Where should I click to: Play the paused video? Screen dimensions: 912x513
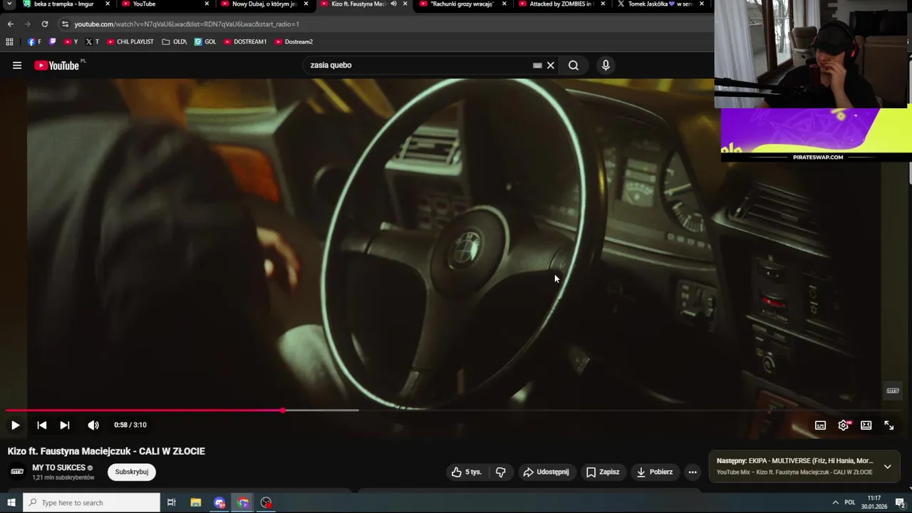point(15,425)
